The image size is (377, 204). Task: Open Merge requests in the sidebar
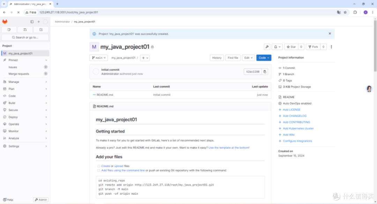[x=25, y=74]
